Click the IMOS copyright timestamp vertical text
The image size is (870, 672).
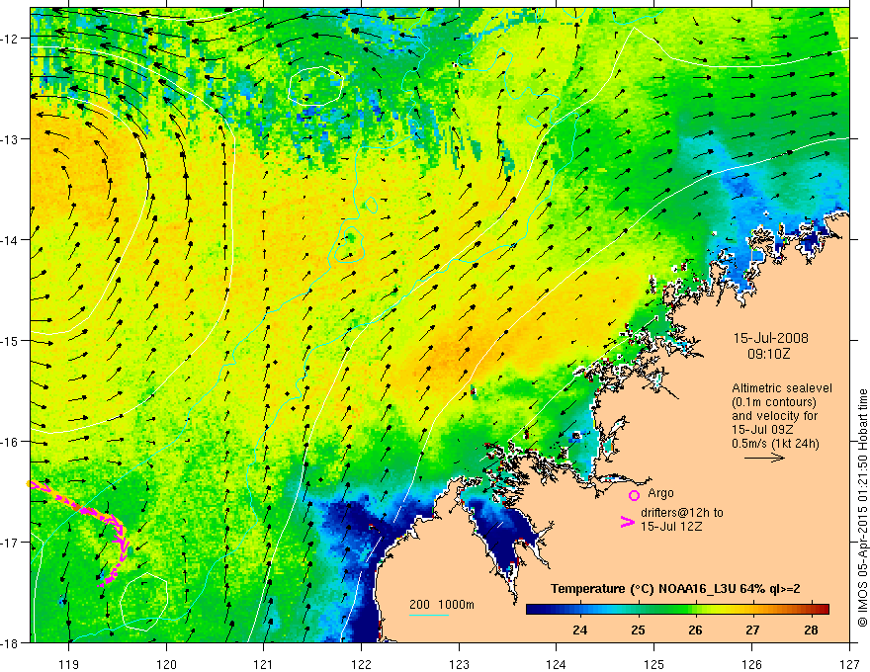(862, 508)
